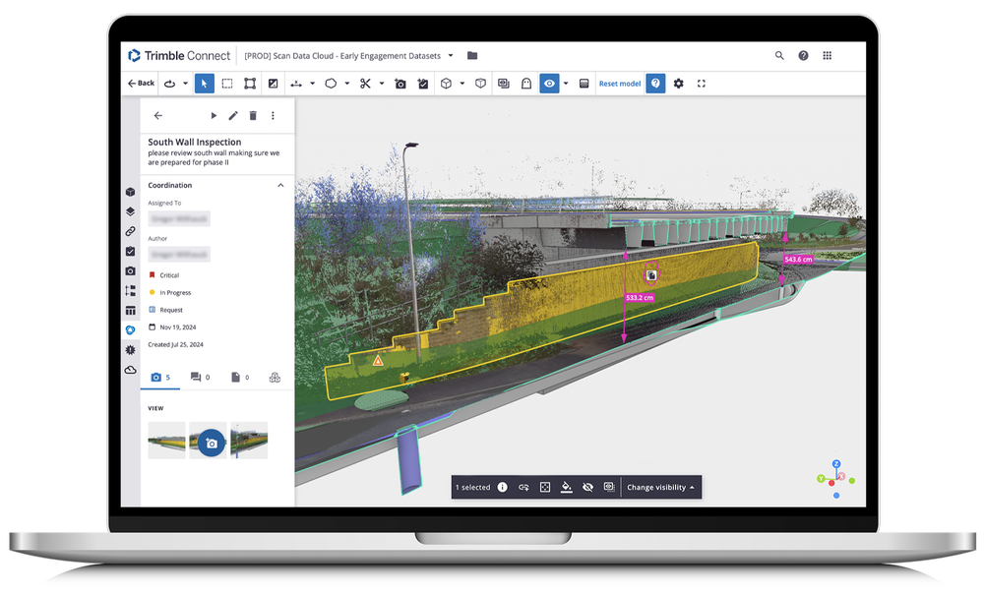
Task: Toggle the lock icon in the toolbar
Action: tap(527, 84)
